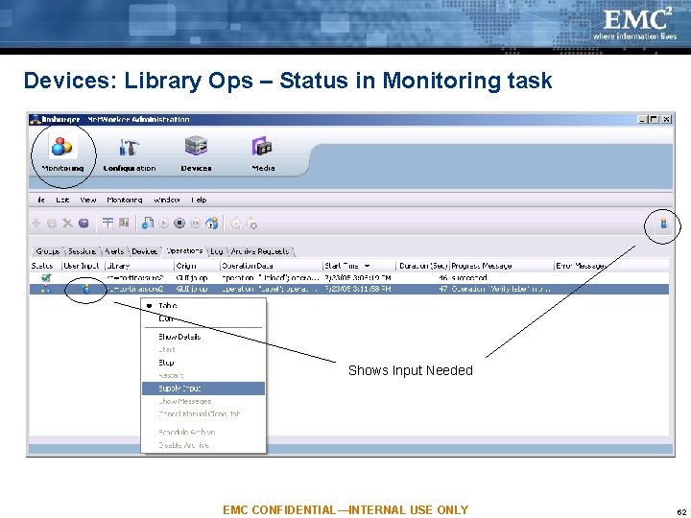This screenshot has width=691, height=518.
Task: Click the start time ending 3:11:58 PM
Action: [x=357, y=289]
